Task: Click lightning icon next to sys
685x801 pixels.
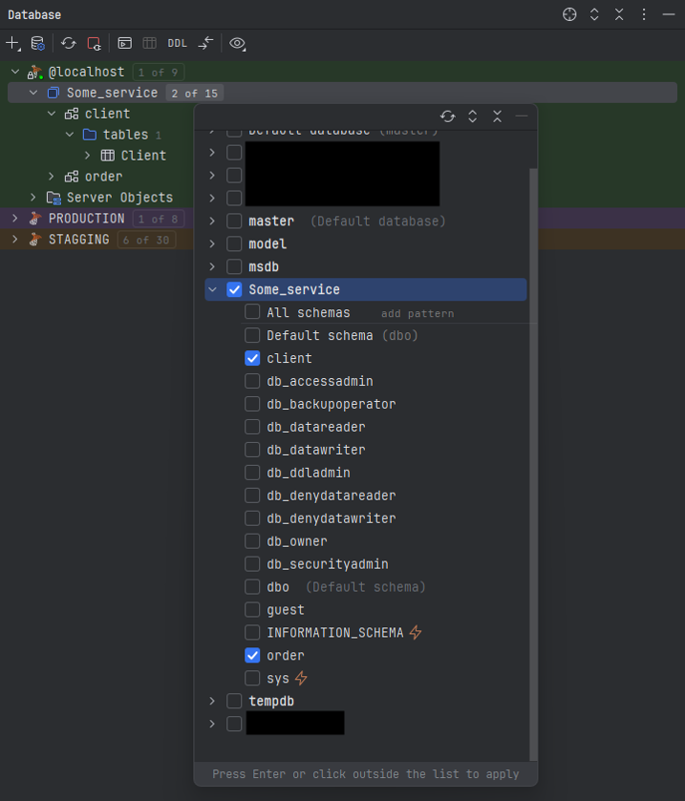Action: pyautogui.click(x=301, y=679)
